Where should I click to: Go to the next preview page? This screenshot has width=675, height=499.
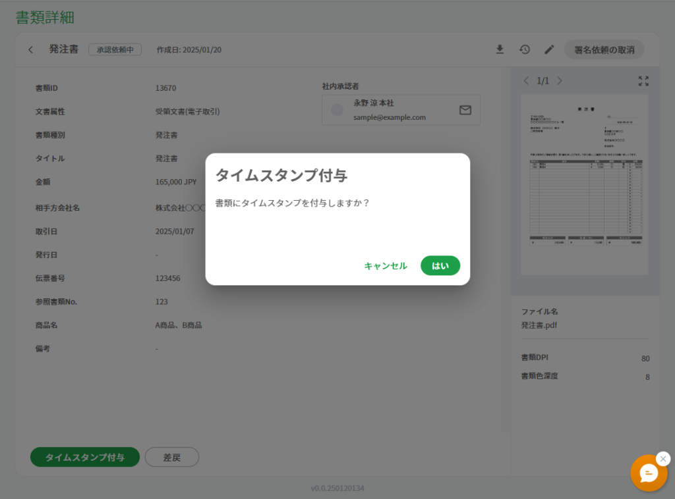click(560, 81)
